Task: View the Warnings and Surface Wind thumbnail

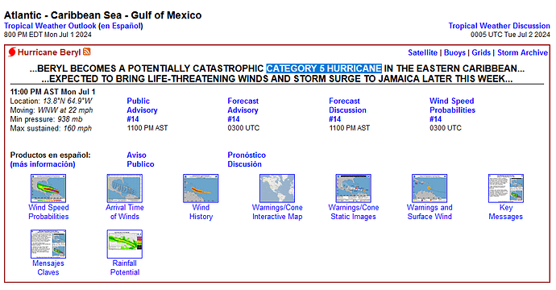Action: click(429, 188)
